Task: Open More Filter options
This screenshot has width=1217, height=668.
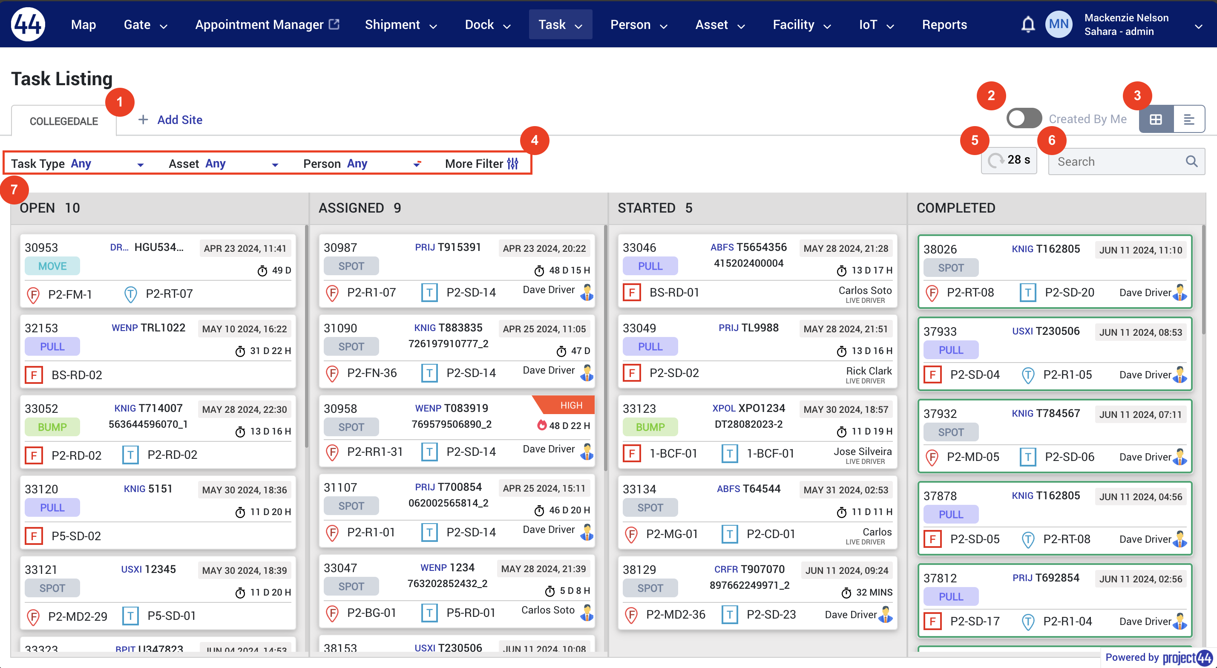Action: click(x=482, y=164)
